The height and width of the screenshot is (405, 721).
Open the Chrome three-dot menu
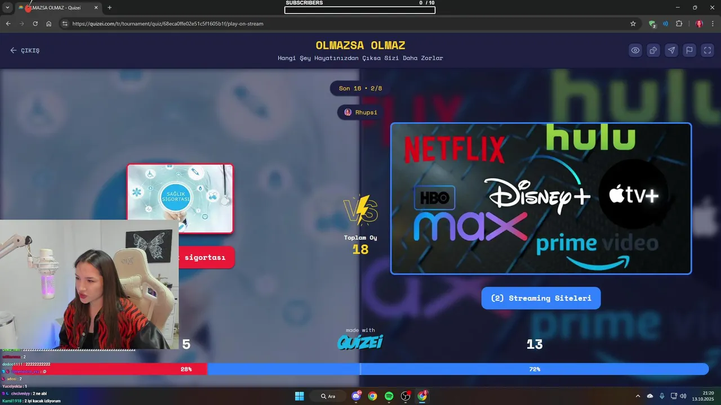coord(713,24)
